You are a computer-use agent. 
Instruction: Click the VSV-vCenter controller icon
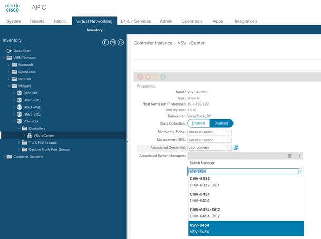coord(30,135)
